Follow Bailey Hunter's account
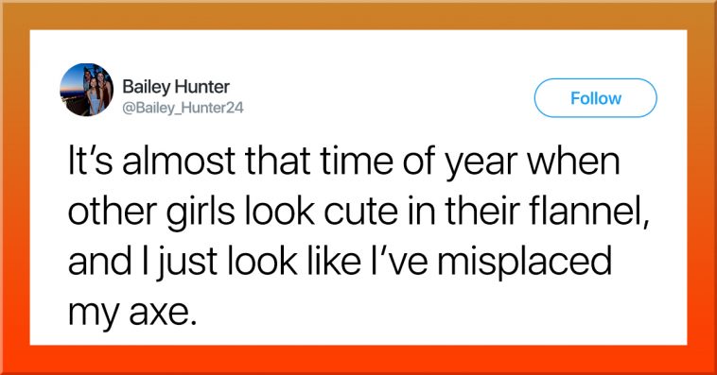The image size is (717, 375). [x=595, y=98]
